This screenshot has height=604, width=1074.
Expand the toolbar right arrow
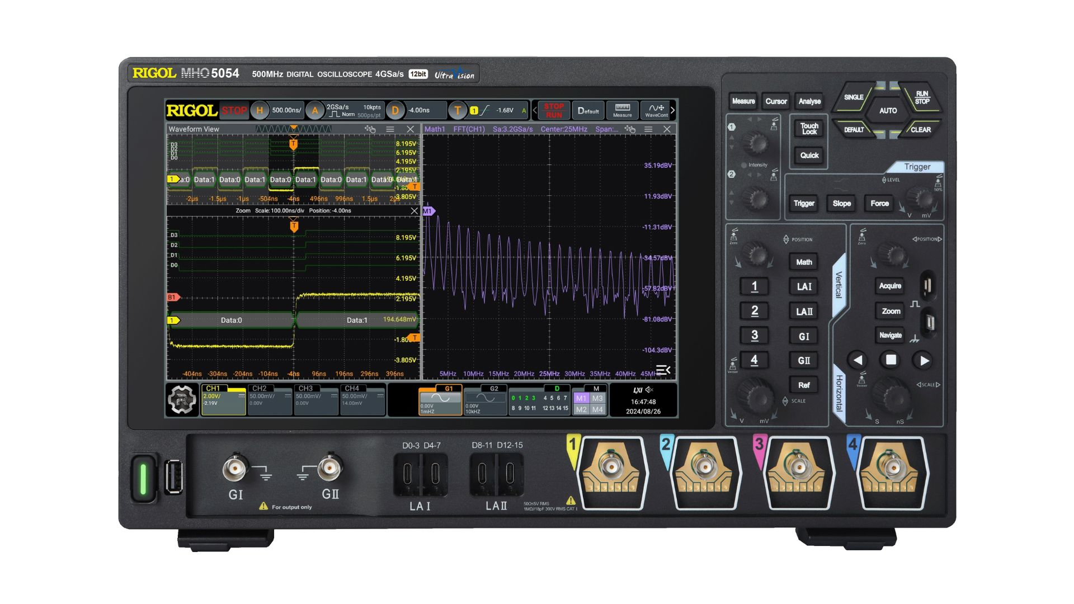point(673,110)
